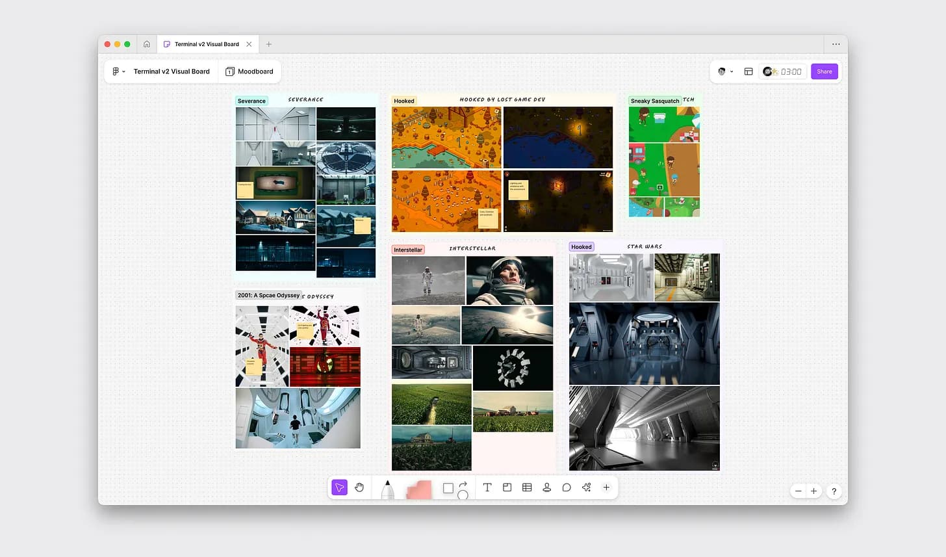This screenshot has height=557, width=946.
Task: Pick the pencil drawing tool
Action: 387,489
